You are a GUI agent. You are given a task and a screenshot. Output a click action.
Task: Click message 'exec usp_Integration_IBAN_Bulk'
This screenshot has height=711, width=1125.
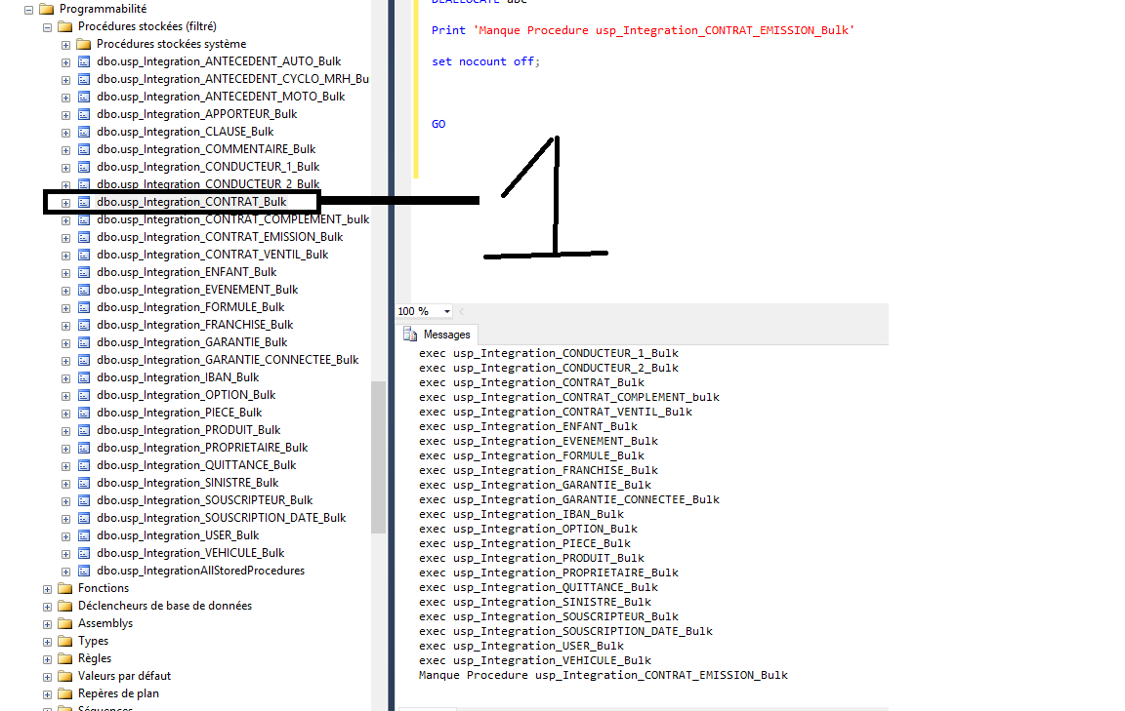pos(521,515)
